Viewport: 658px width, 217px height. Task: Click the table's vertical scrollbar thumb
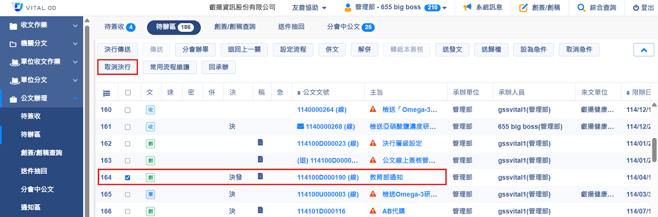(x=654, y=150)
